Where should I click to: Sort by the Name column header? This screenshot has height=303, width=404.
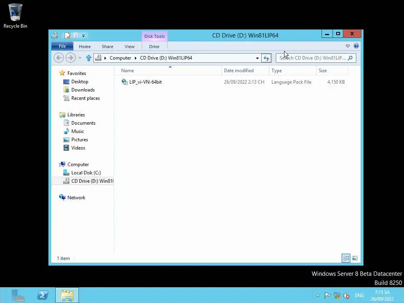168,71
